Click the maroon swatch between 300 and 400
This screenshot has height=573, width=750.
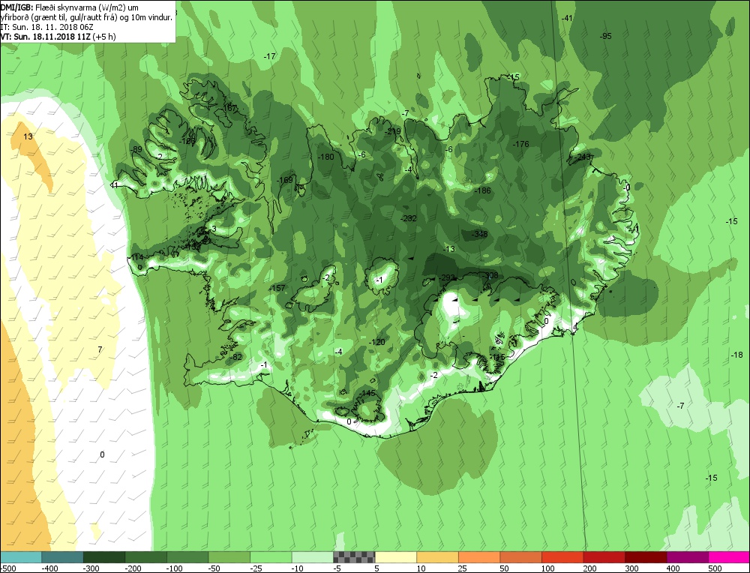(x=646, y=557)
